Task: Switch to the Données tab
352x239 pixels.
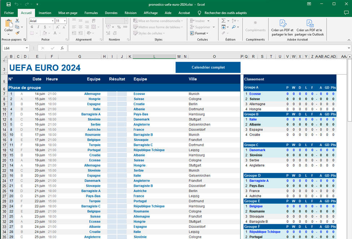Action: coord(111,13)
